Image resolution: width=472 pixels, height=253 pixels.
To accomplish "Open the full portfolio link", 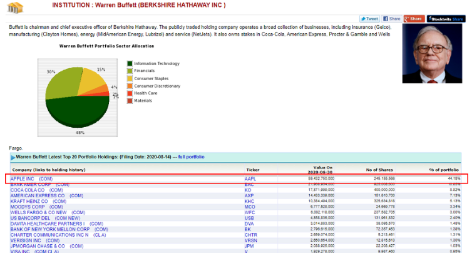I will 191,157.
